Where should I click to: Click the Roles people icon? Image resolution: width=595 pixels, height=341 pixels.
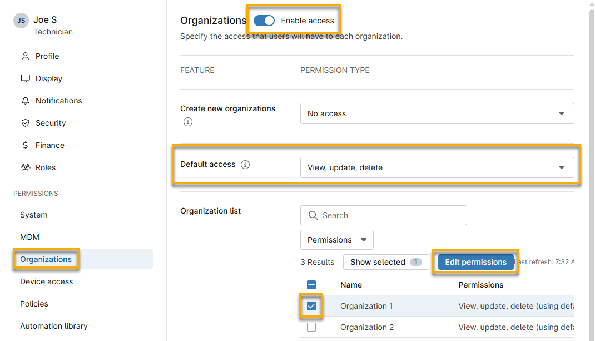point(26,167)
